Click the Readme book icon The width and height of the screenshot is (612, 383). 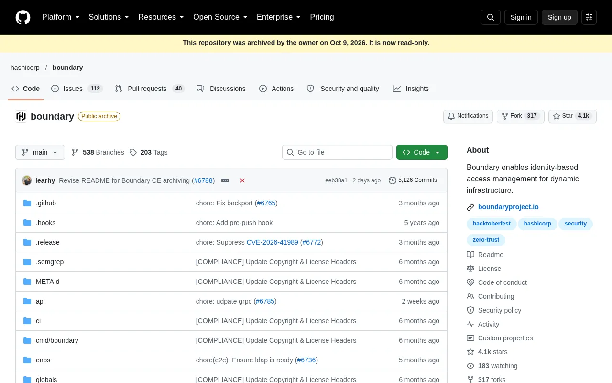(x=470, y=255)
